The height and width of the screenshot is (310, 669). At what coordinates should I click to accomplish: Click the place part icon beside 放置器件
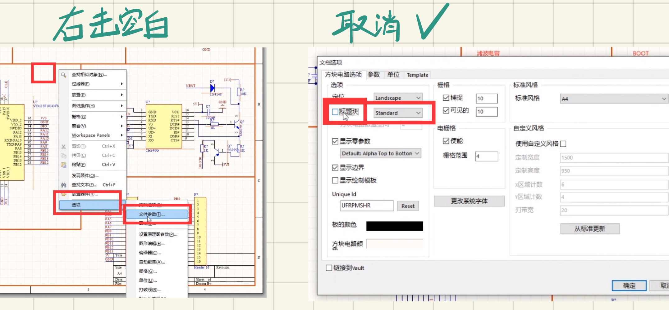[x=63, y=194]
